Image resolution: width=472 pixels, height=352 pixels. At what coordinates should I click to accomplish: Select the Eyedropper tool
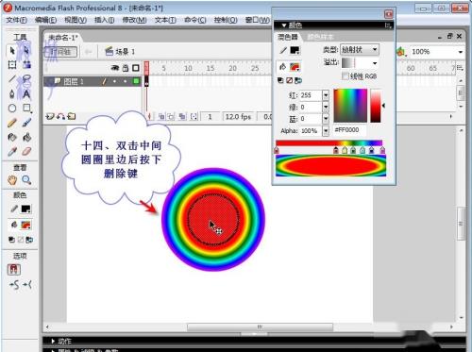12,152
